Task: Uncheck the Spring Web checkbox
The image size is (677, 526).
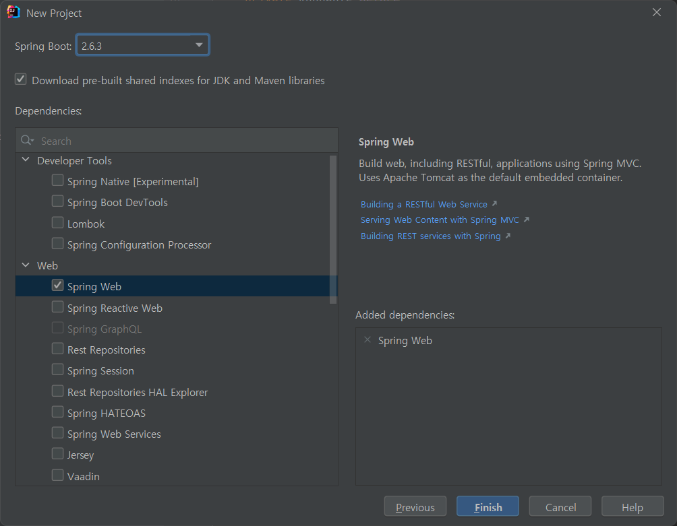Action: point(57,285)
